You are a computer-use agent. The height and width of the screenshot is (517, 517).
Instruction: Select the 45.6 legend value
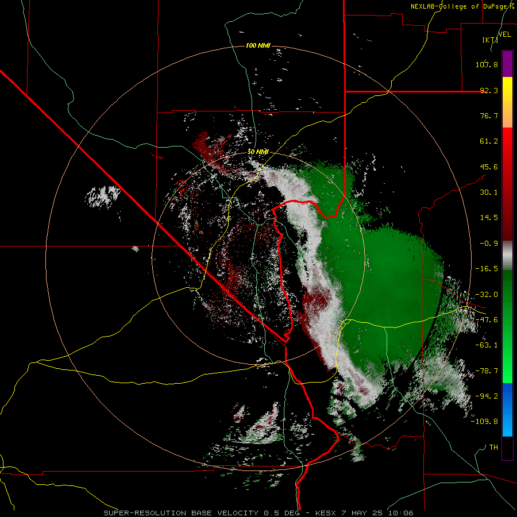[x=489, y=167]
